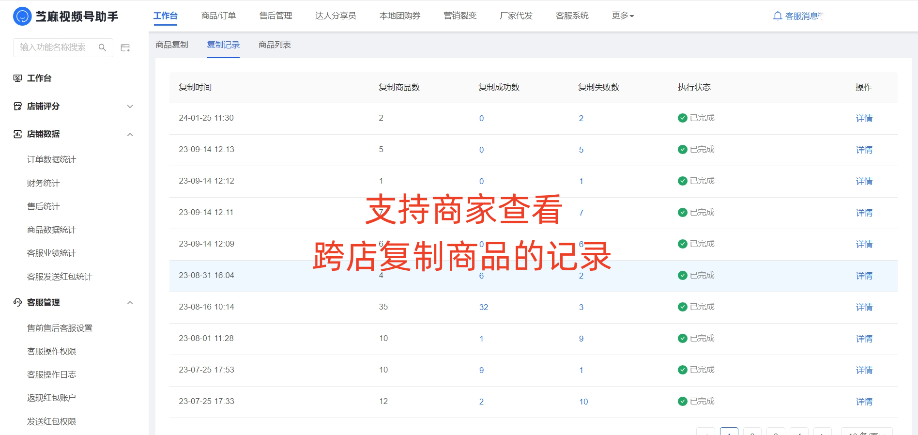Open the 达人分享员 top menu

[336, 16]
